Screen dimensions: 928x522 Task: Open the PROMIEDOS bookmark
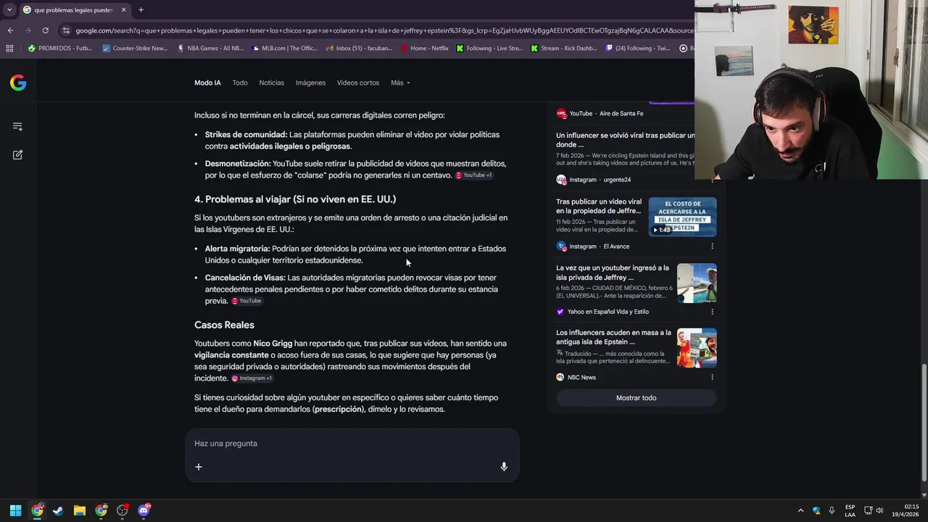click(59, 49)
